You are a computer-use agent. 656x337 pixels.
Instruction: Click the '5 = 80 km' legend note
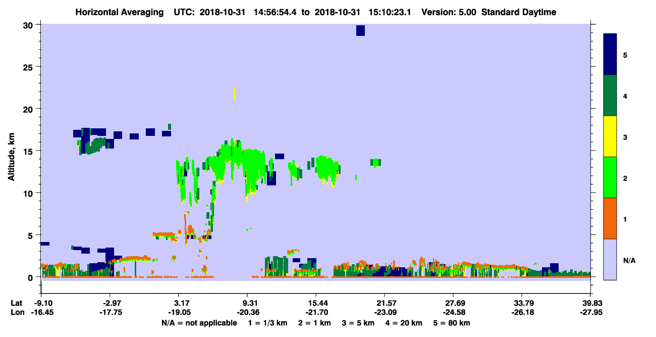pyautogui.click(x=452, y=322)
